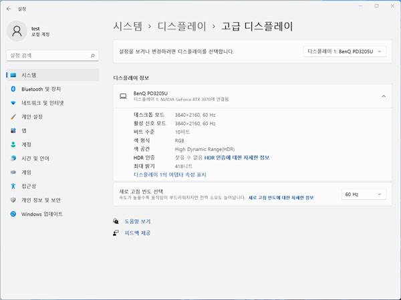Click the 설정 검색 search field
Viewport: 401px width, 300px height.
pyautogui.click(x=52, y=56)
